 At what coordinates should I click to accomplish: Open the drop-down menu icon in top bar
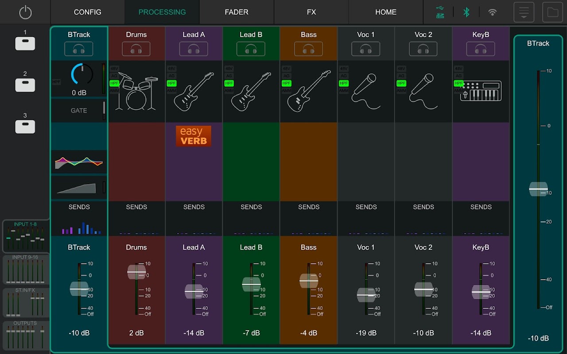(524, 12)
